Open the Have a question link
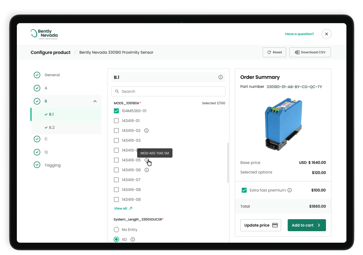 [299, 34]
